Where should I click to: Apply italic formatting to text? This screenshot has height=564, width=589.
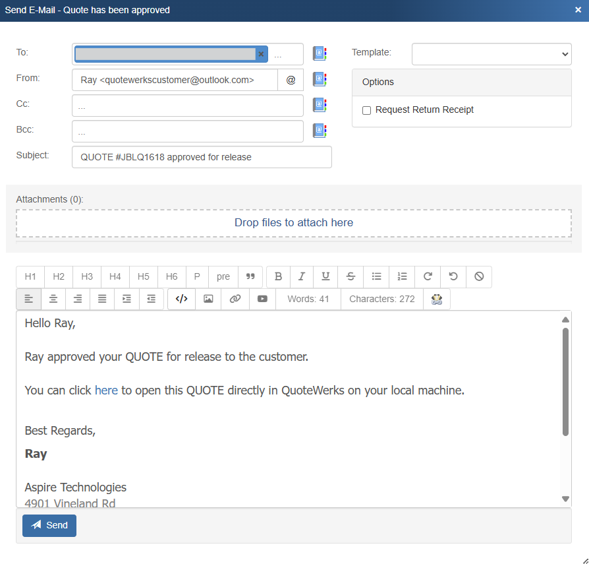301,276
